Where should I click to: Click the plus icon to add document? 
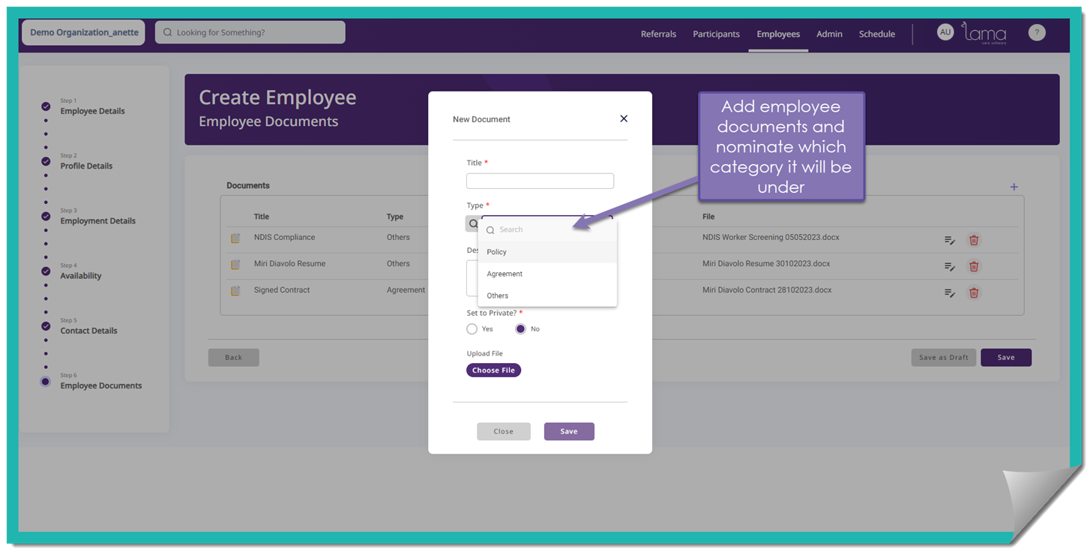tap(1014, 187)
